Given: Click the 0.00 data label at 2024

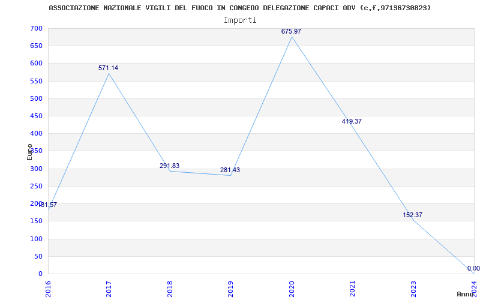Looking at the screenshot, I should (x=473, y=268).
